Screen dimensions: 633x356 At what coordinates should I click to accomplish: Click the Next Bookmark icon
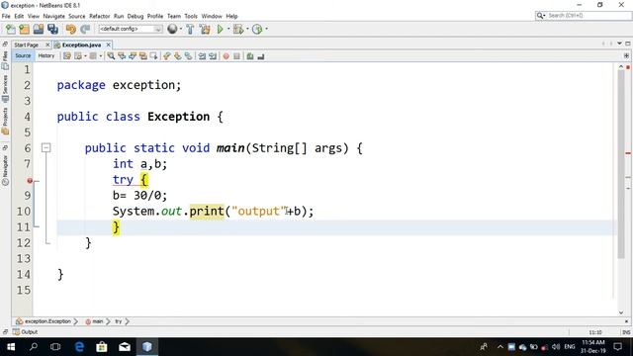coord(178,56)
